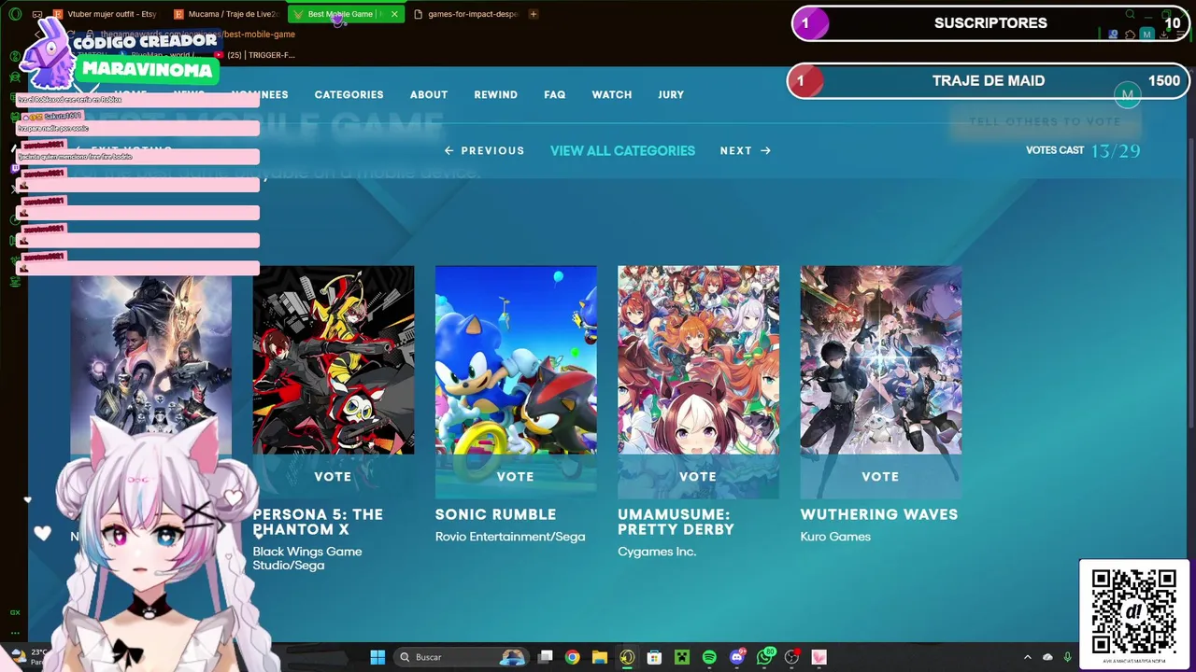Click the QR code in bottom-right corner
Image resolution: width=1196 pixels, height=672 pixels.
pos(1134,611)
